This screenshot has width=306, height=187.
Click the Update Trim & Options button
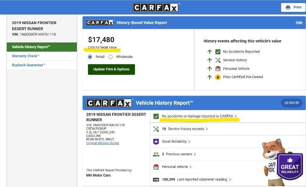click(111, 69)
